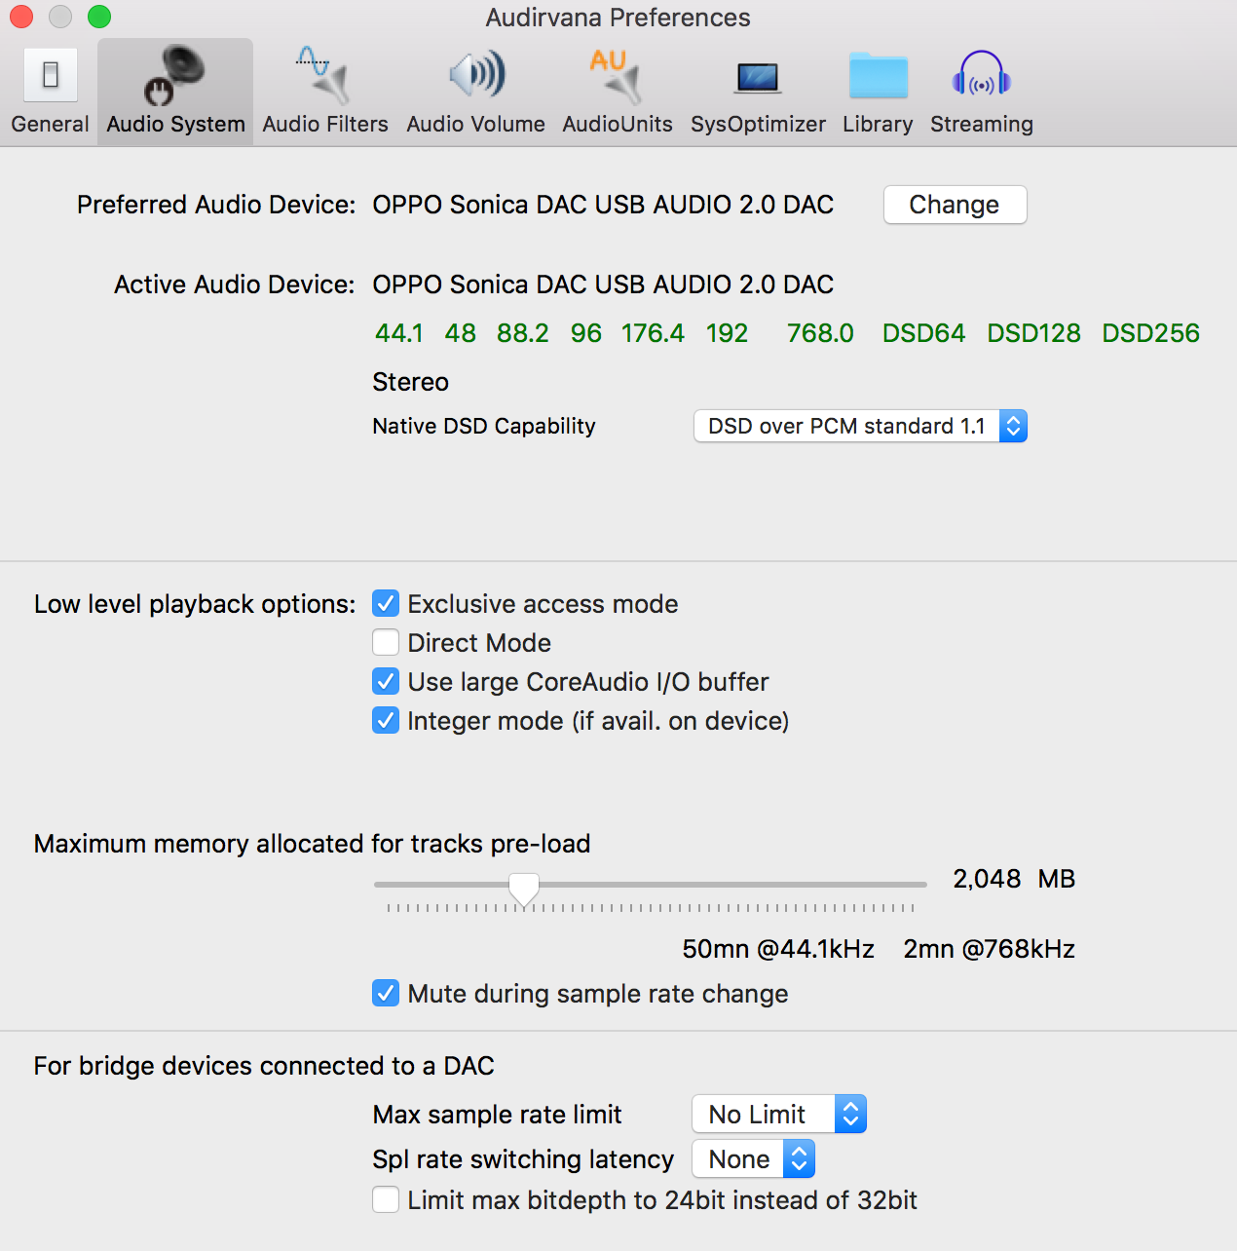Open Audio Filters funnel icon
This screenshot has width=1237, height=1251.
coord(324,75)
